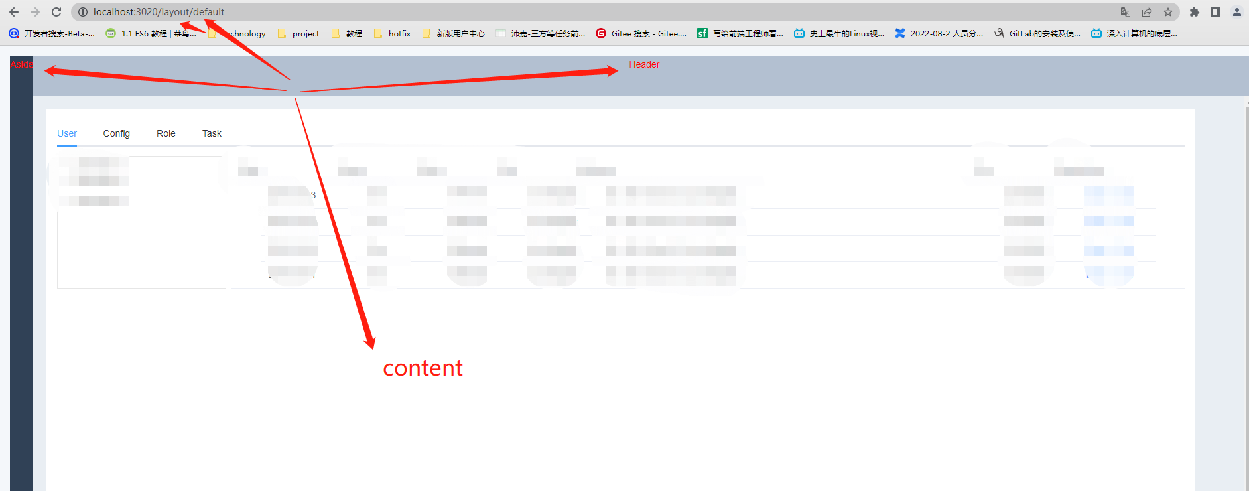
Task: Open the extensions puzzle icon
Action: click(1195, 12)
